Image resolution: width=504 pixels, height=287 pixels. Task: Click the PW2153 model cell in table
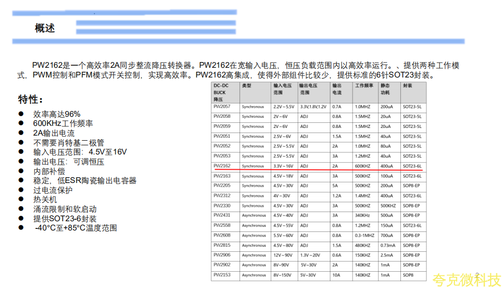(x=222, y=275)
